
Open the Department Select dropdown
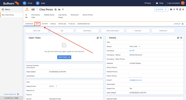tap(53, 86)
